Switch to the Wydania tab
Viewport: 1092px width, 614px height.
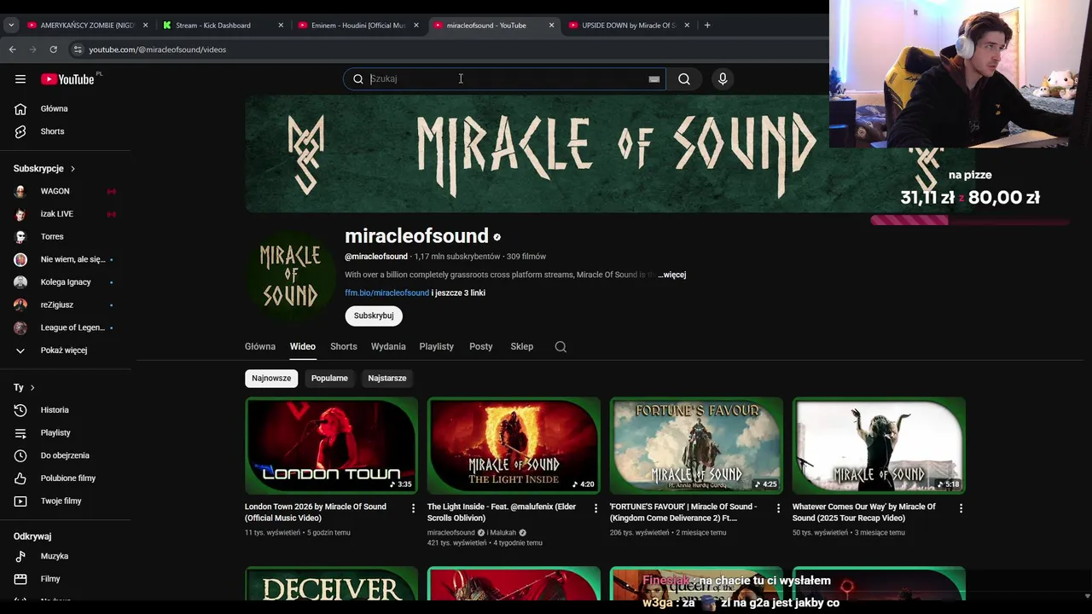tap(388, 346)
